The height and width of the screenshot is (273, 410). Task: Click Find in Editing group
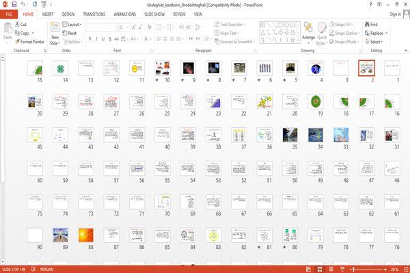(371, 25)
